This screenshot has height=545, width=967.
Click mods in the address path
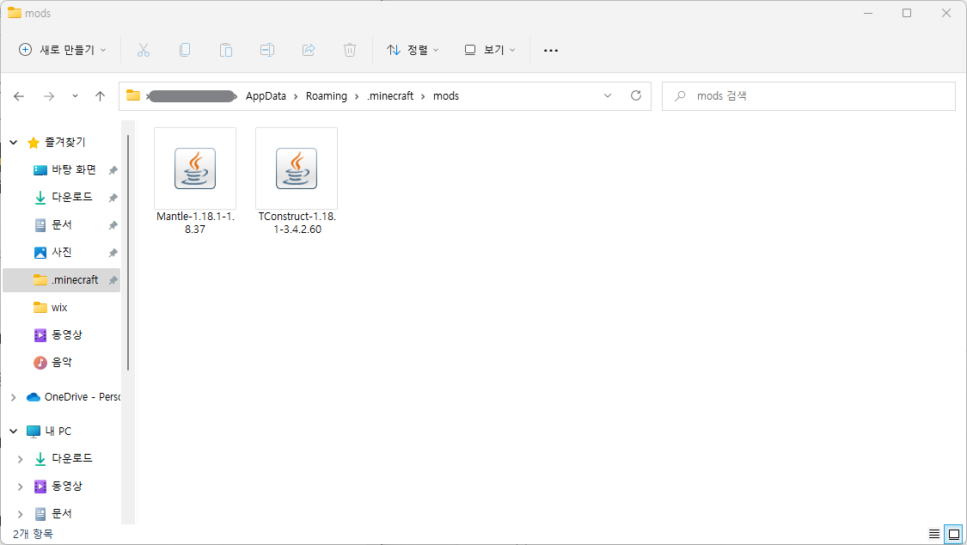(446, 96)
